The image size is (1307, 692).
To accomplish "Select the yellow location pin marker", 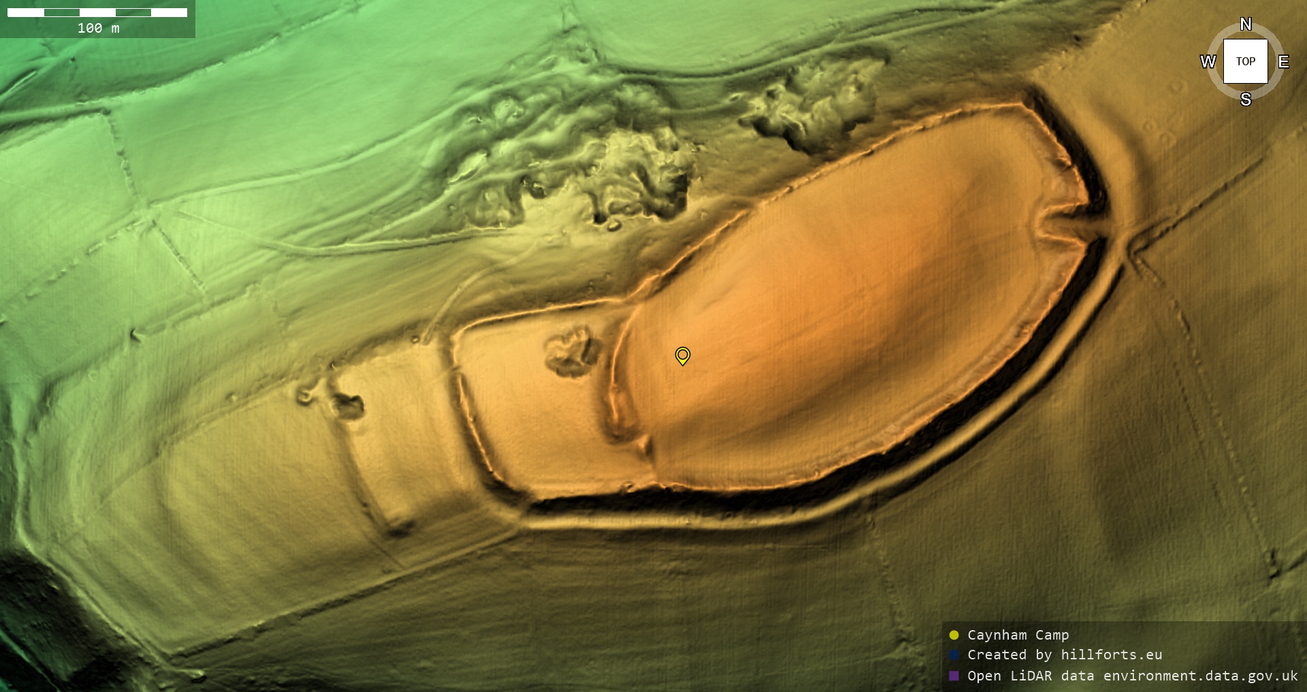I will coord(682,355).
